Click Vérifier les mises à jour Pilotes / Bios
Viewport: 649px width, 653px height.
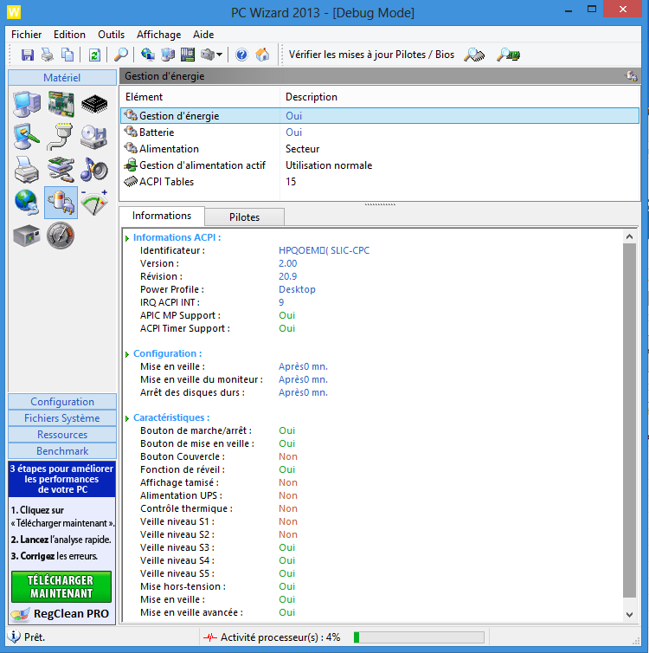(x=371, y=55)
